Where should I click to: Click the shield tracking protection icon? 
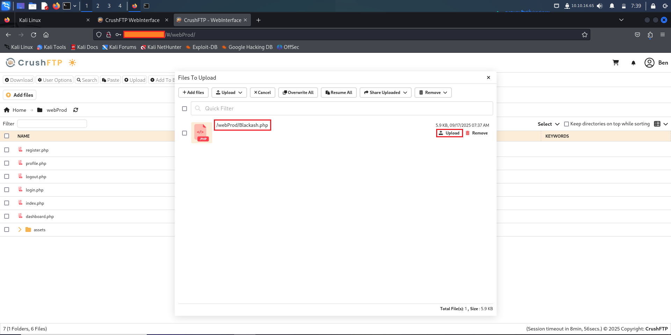[99, 35]
